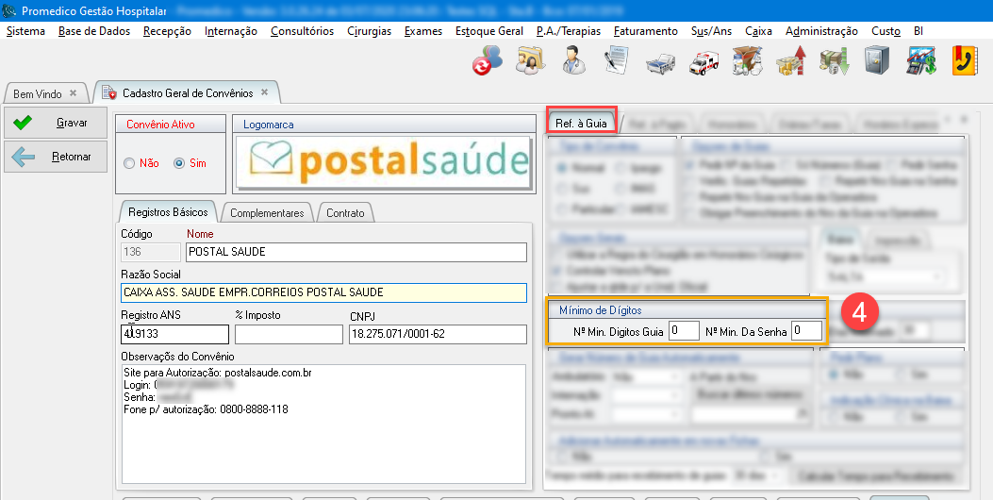
Task: Close the Cadastro Geral de Convênios tab
Action: click(265, 92)
